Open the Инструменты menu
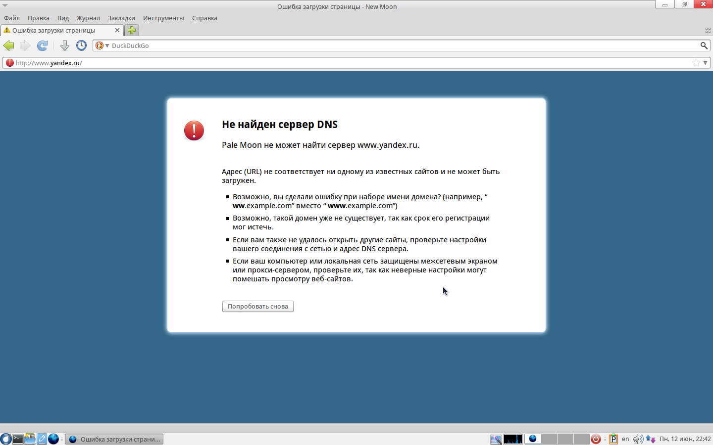The image size is (713, 445). 163,18
